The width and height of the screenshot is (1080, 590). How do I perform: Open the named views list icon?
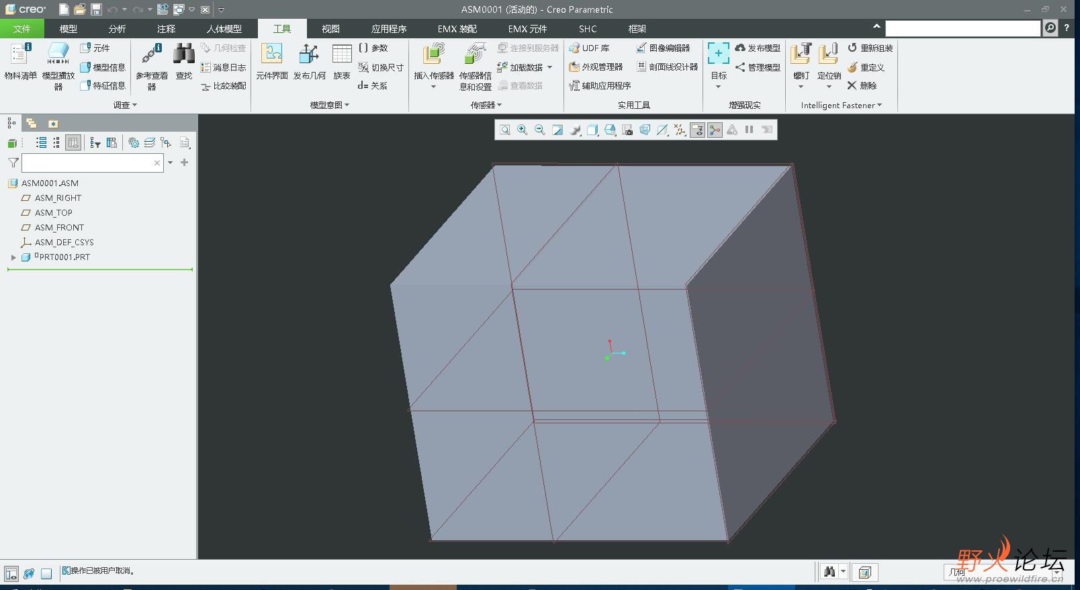pyautogui.click(x=610, y=130)
